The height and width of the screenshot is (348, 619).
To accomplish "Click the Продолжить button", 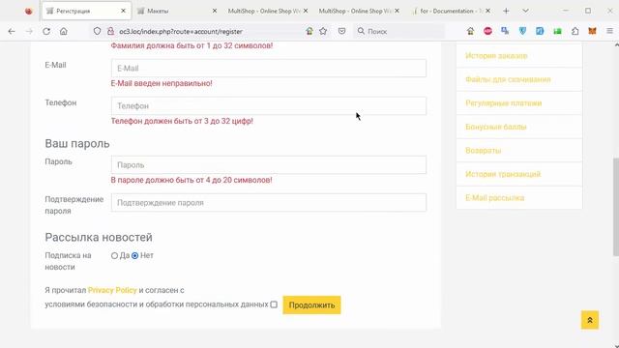I will [311, 305].
